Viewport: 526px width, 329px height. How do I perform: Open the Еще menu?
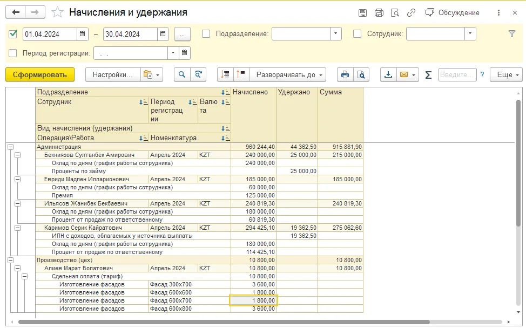tap(506, 74)
